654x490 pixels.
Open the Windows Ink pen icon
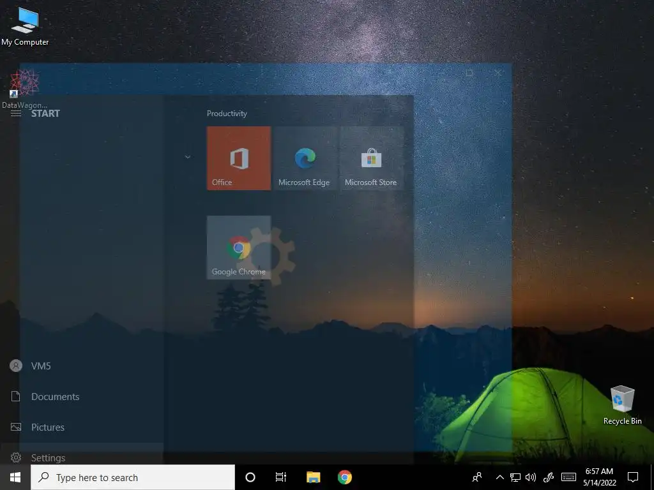click(549, 477)
